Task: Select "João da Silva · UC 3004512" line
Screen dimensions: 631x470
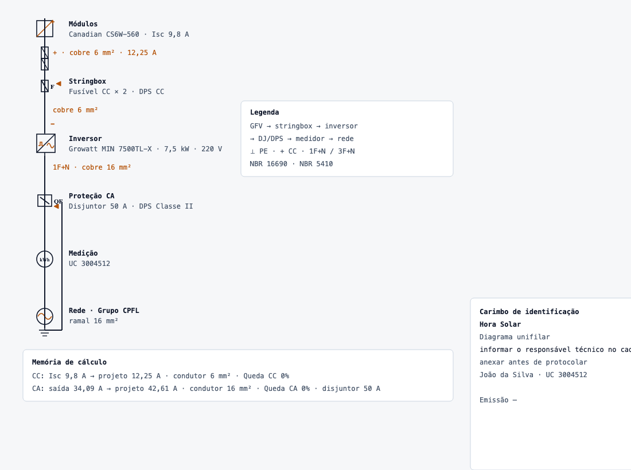Action: pos(533,375)
